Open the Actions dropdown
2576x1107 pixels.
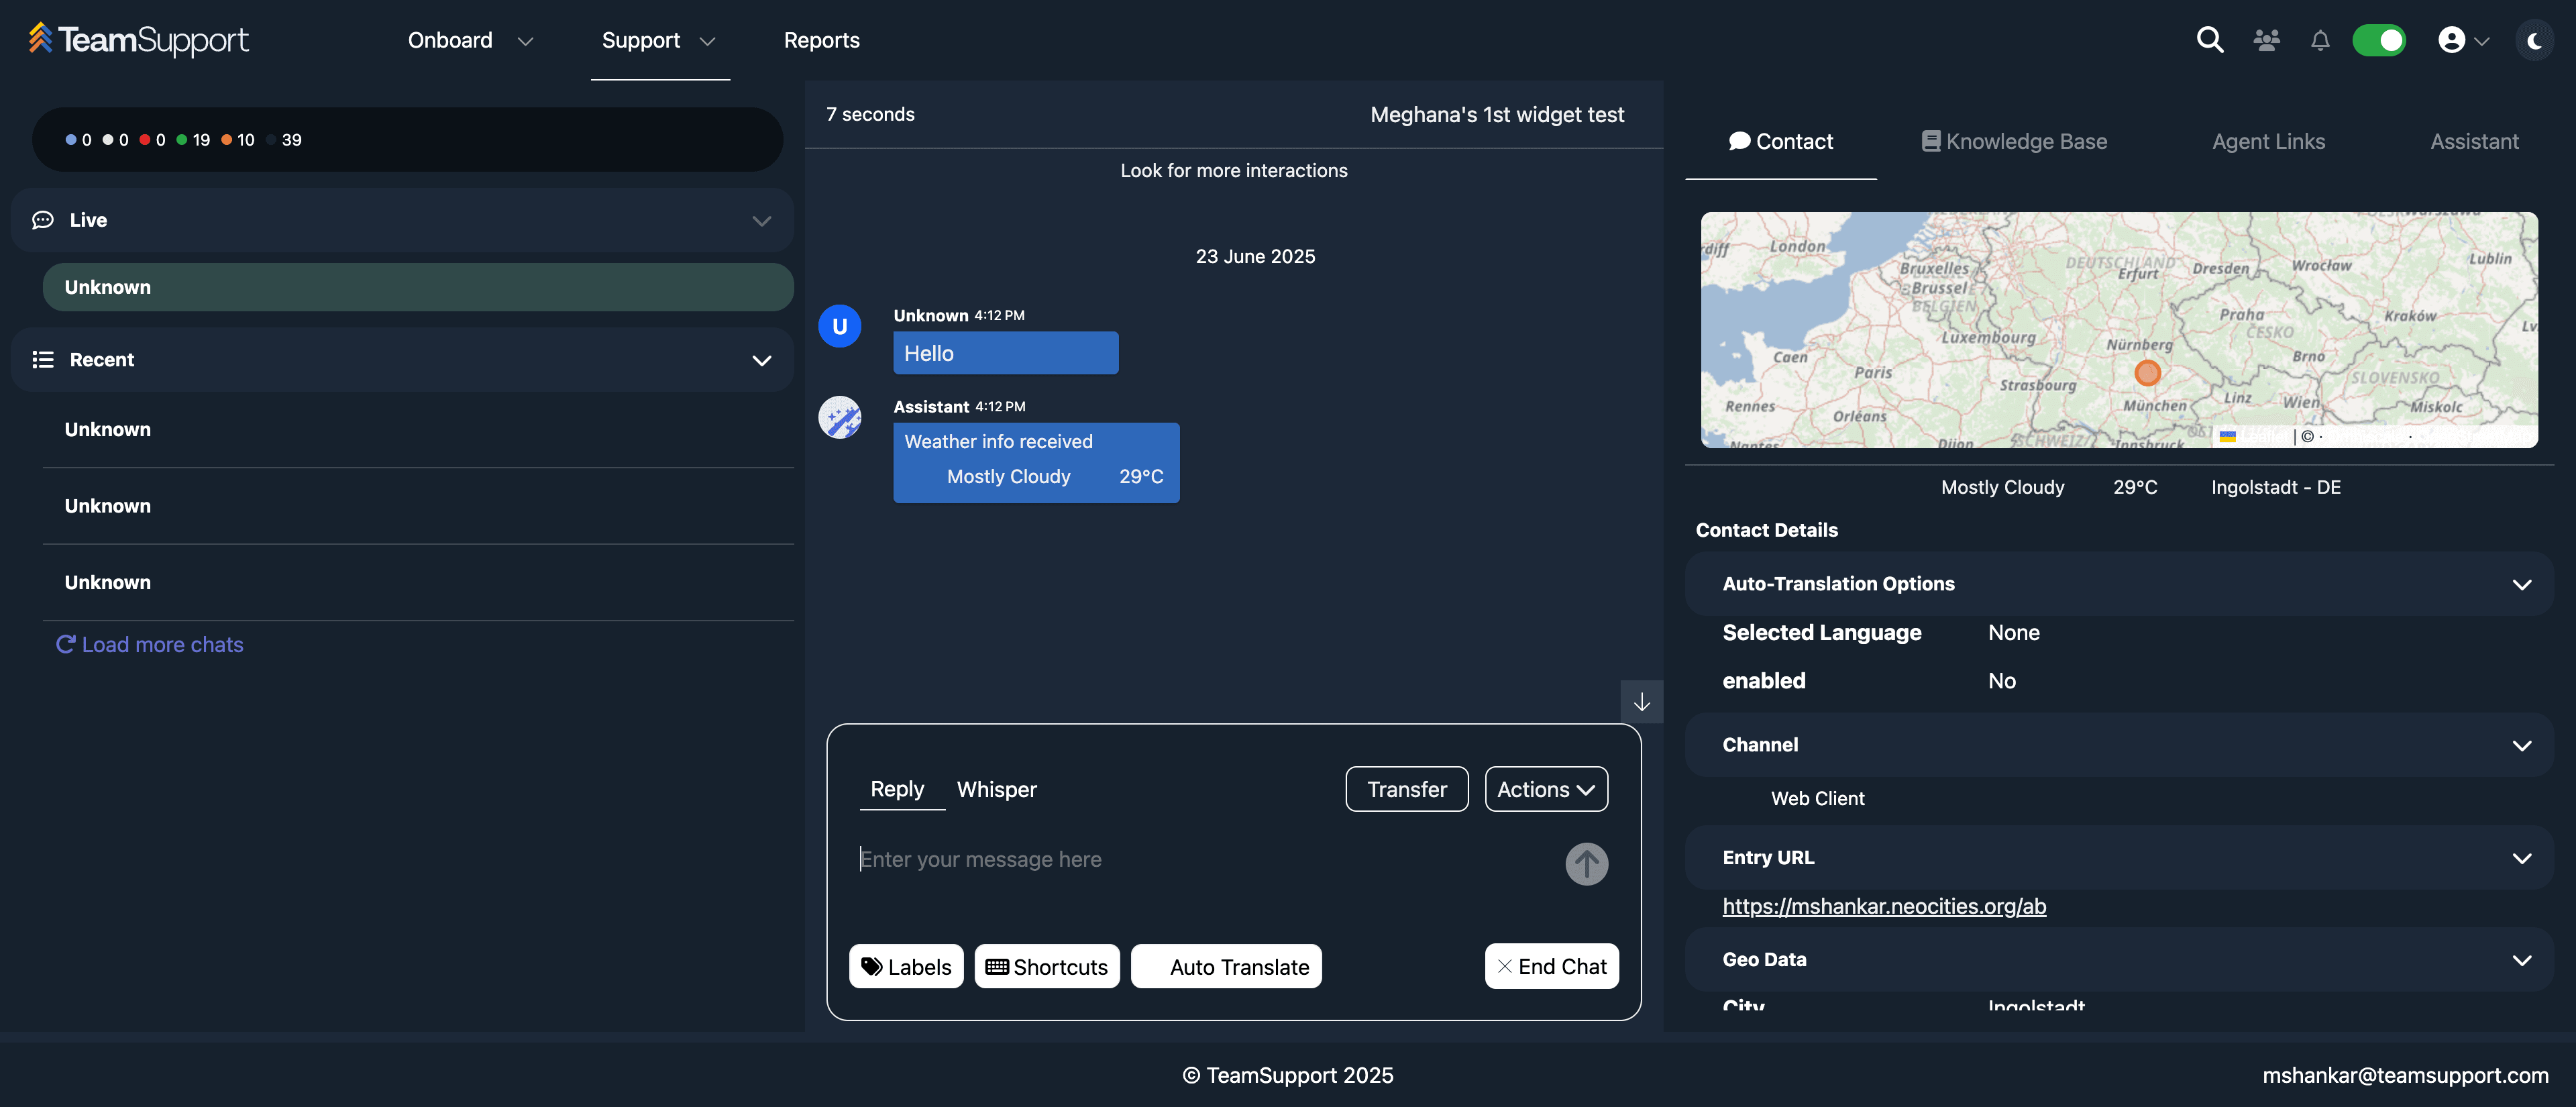[1546, 789]
